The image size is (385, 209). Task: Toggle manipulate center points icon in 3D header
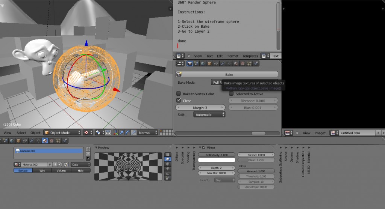[x=108, y=133]
